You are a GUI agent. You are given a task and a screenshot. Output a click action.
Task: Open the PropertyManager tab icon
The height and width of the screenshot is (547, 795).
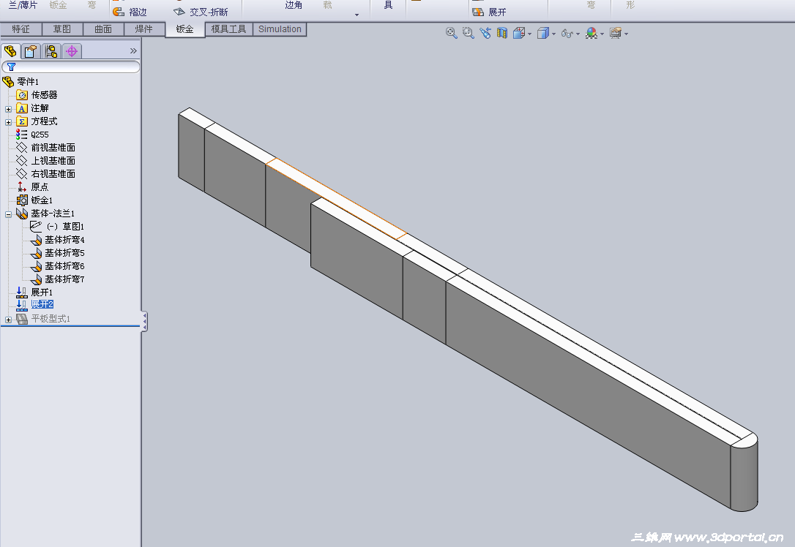(31, 51)
